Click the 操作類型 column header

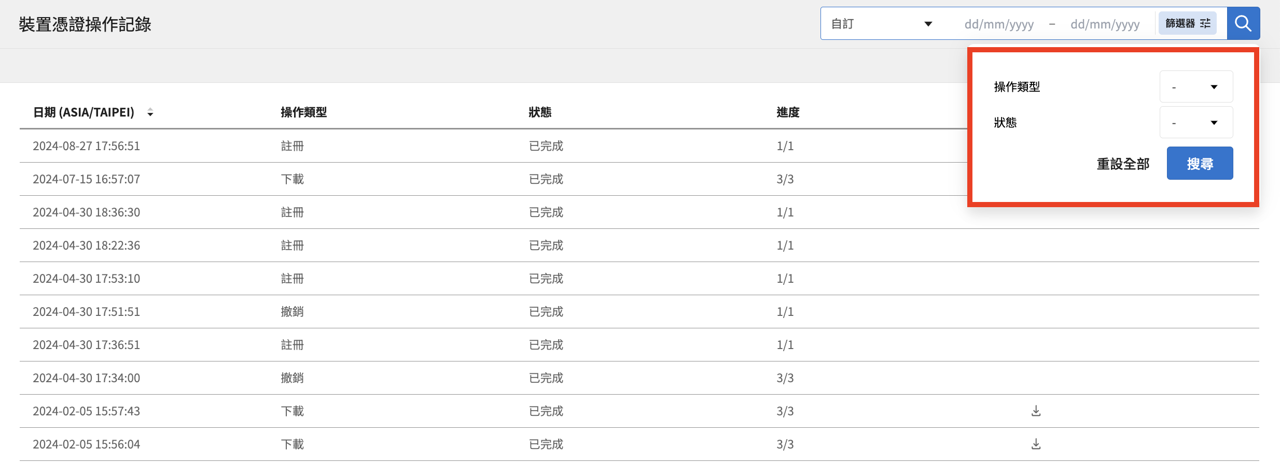304,112
